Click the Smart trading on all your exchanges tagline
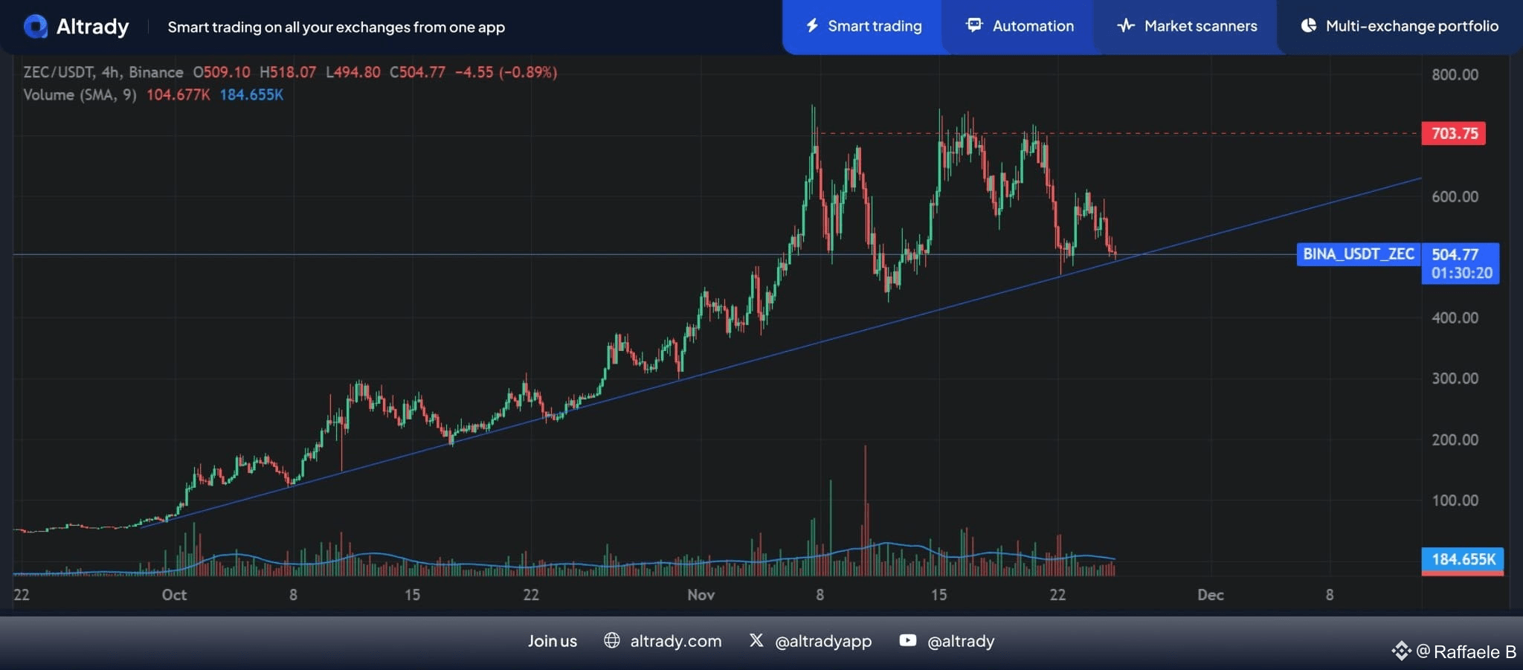1523x670 pixels. tap(336, 28)
